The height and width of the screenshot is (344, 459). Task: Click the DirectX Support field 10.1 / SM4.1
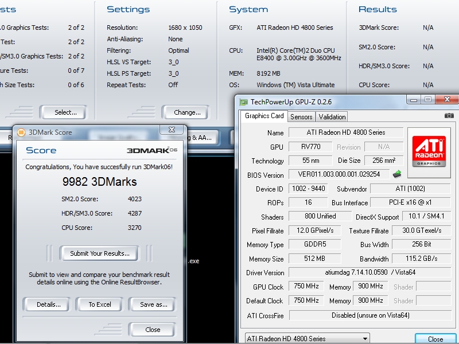(426, 216)
